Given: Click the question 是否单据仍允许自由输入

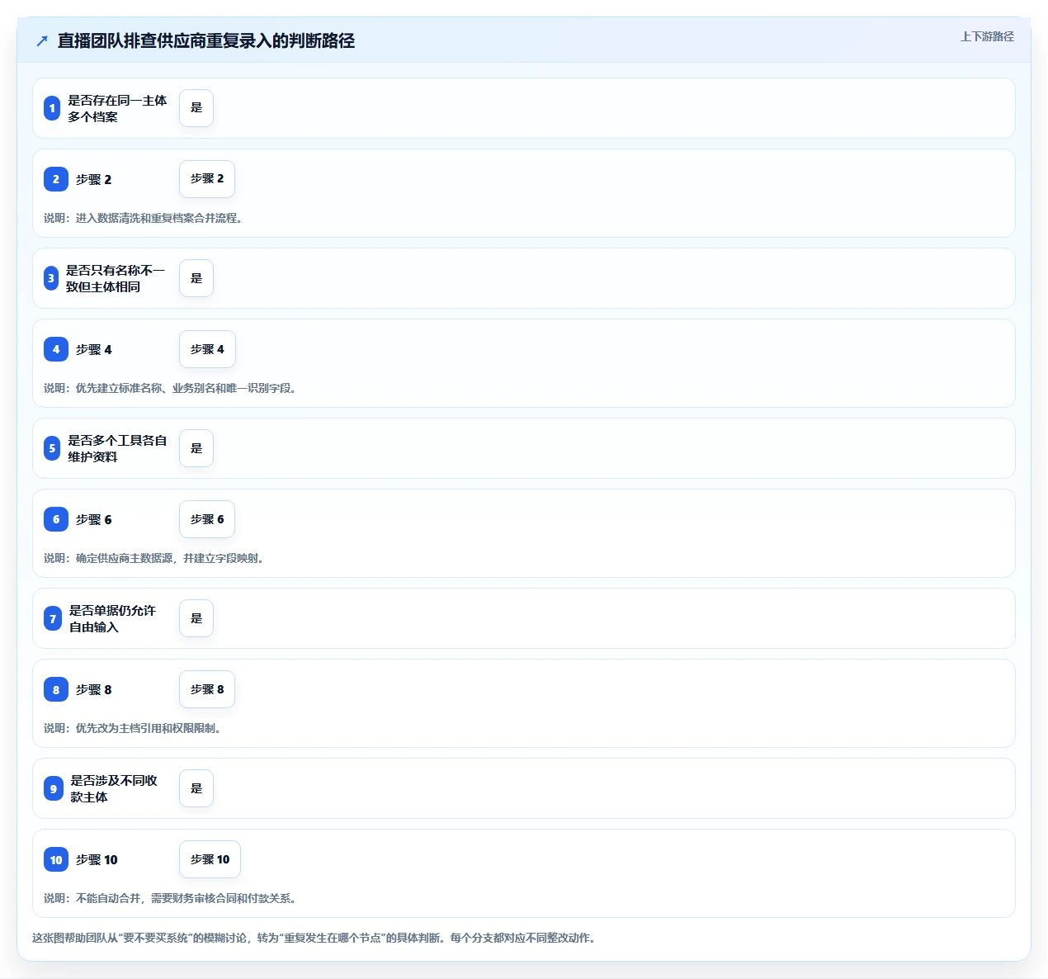Looking at the screenshot, I should (112, 618).
